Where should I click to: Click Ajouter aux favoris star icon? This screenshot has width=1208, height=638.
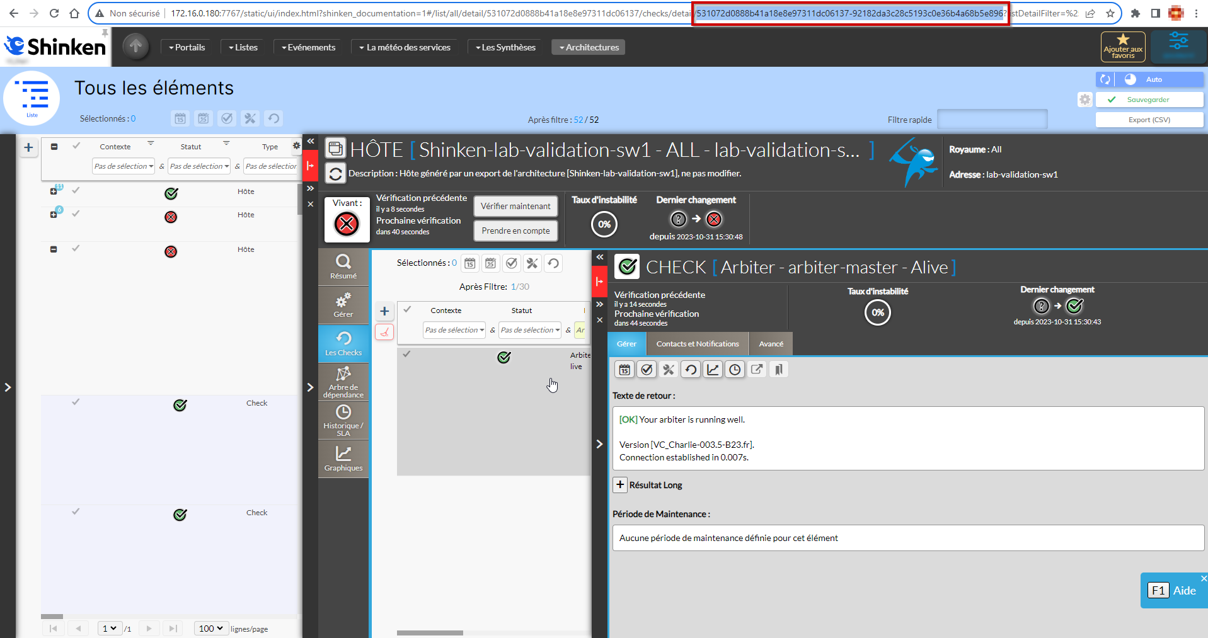(1122, 47)
